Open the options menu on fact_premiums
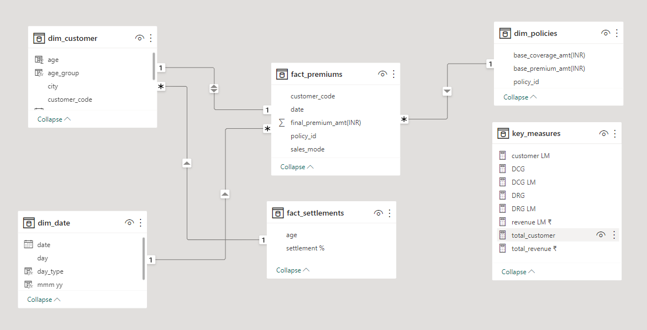 click(393, 74)
